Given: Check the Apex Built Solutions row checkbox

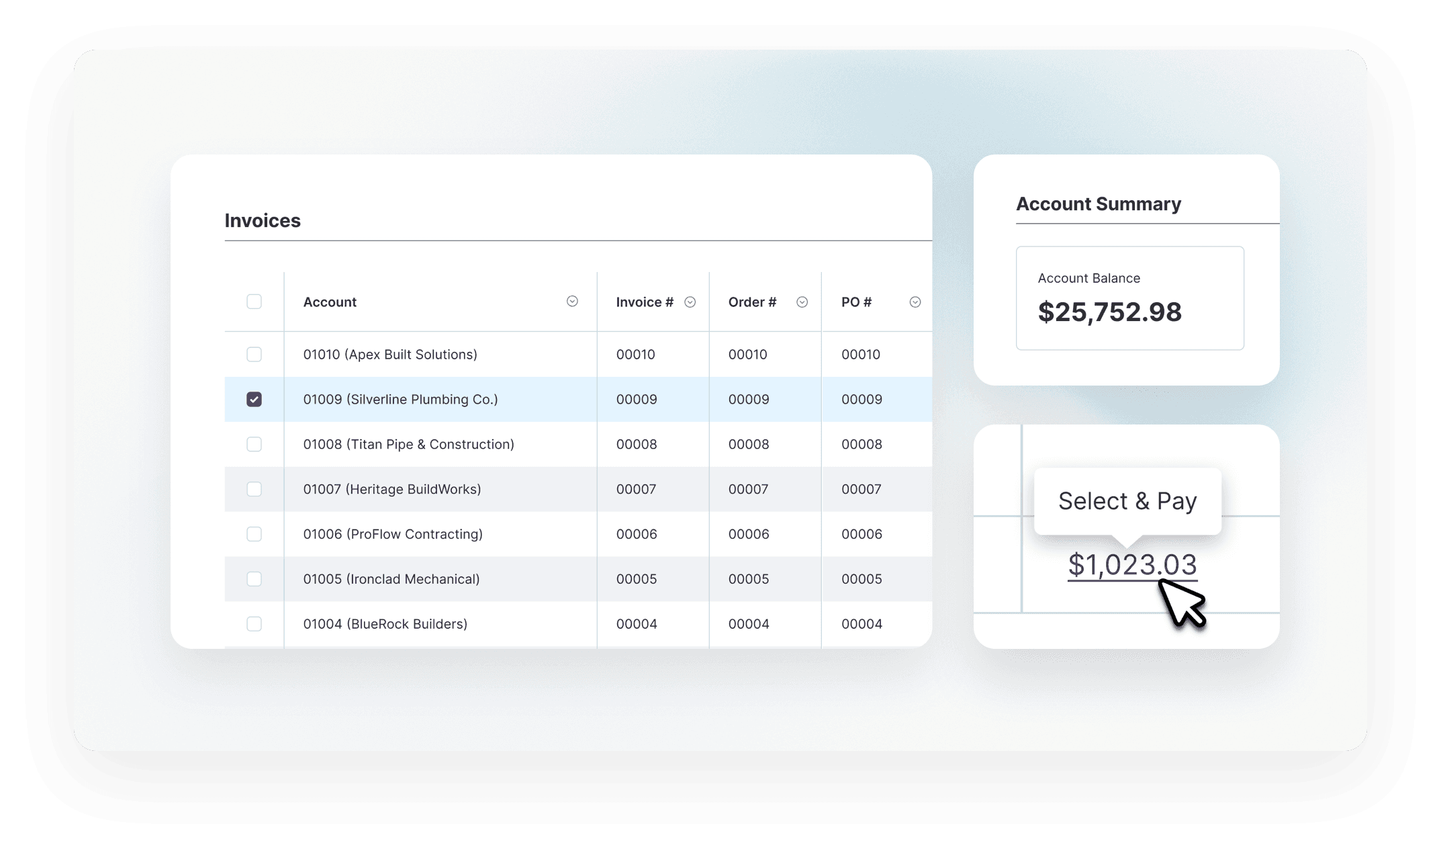Looking at the screenshot, I should click(254, 354).
